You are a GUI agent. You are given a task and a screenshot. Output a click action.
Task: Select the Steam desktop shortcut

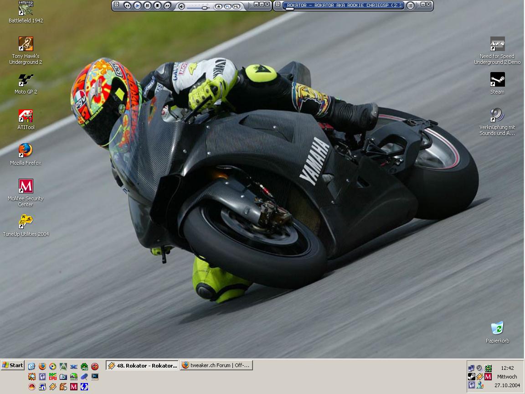[x=497, y=80]
